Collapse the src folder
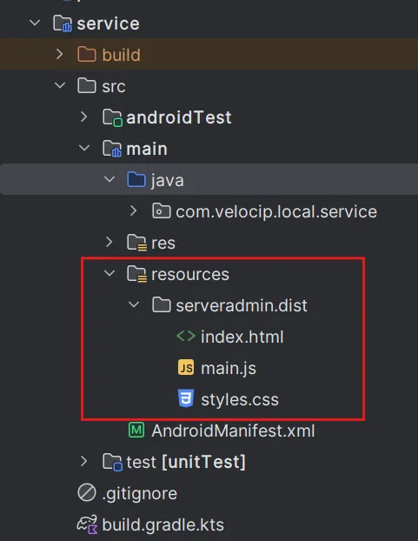 coord(60,85)
